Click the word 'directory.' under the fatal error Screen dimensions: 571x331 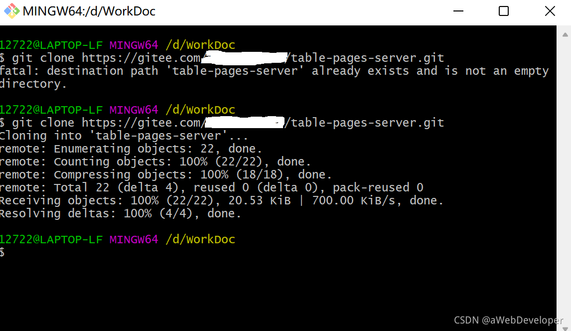coord(33,84)
